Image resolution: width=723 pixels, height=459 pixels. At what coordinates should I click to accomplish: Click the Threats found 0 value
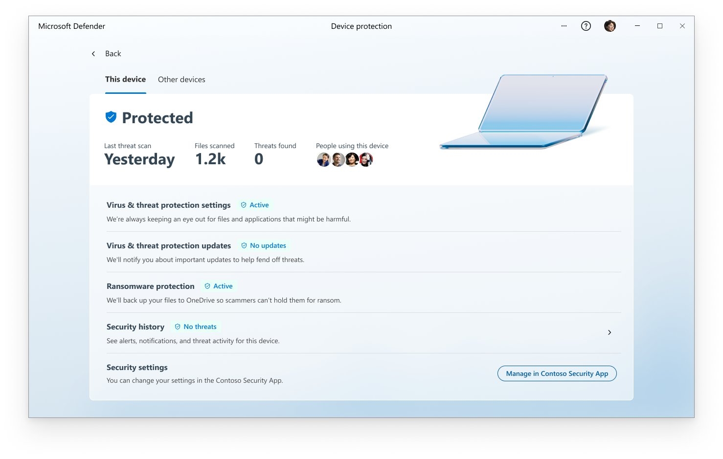click(259, 159)
